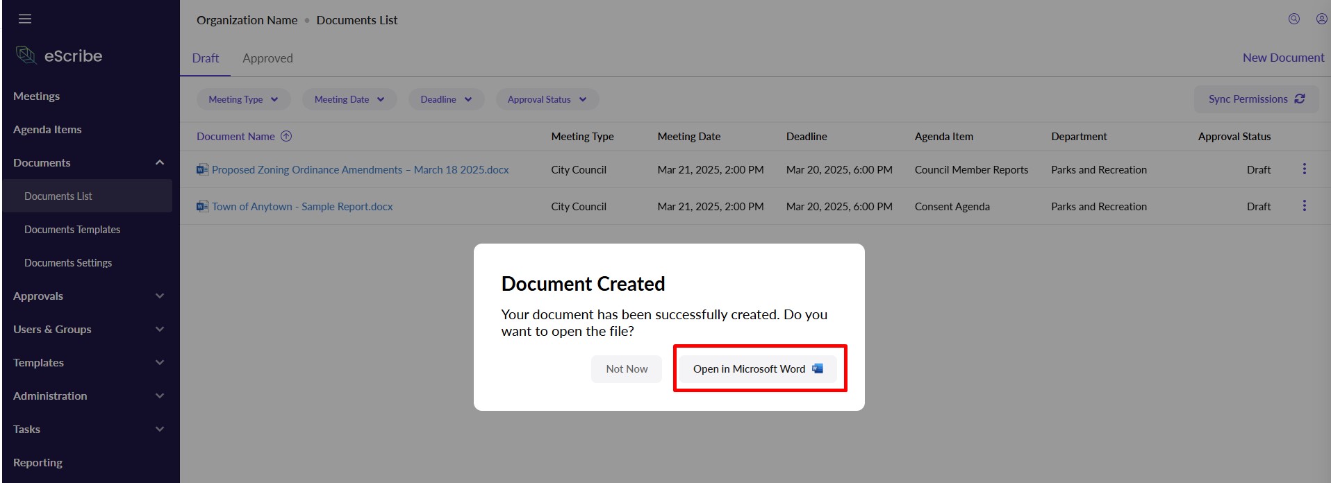1331x483 pixels.
Task: Expand the Approvals sidebar section
Action: 159,296
